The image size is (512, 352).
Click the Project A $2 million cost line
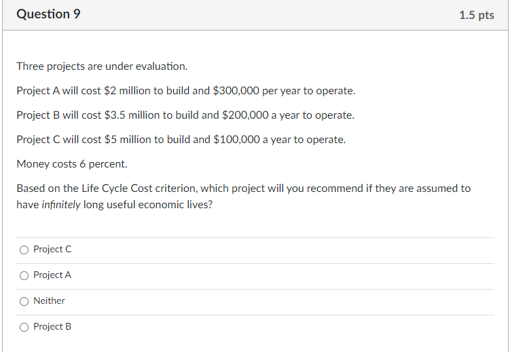185,91
